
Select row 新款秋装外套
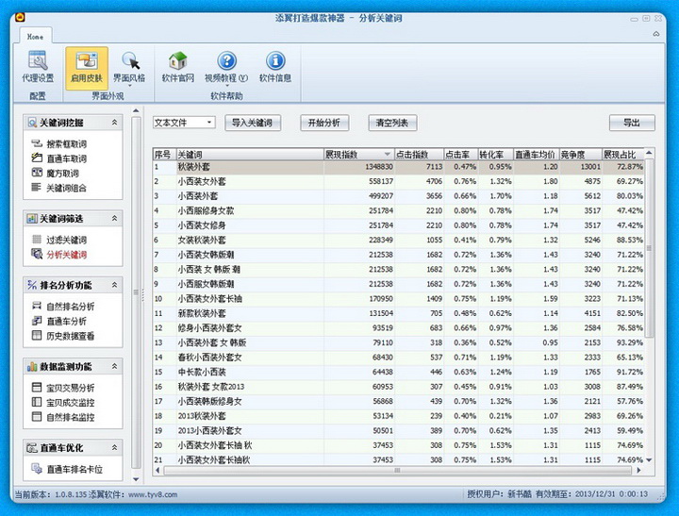coord(398,313)
